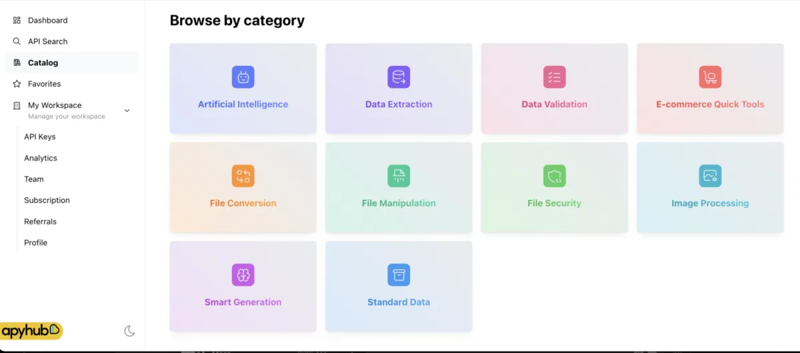Click the Referrals link in the sidebar

click(x=40, y=222)
